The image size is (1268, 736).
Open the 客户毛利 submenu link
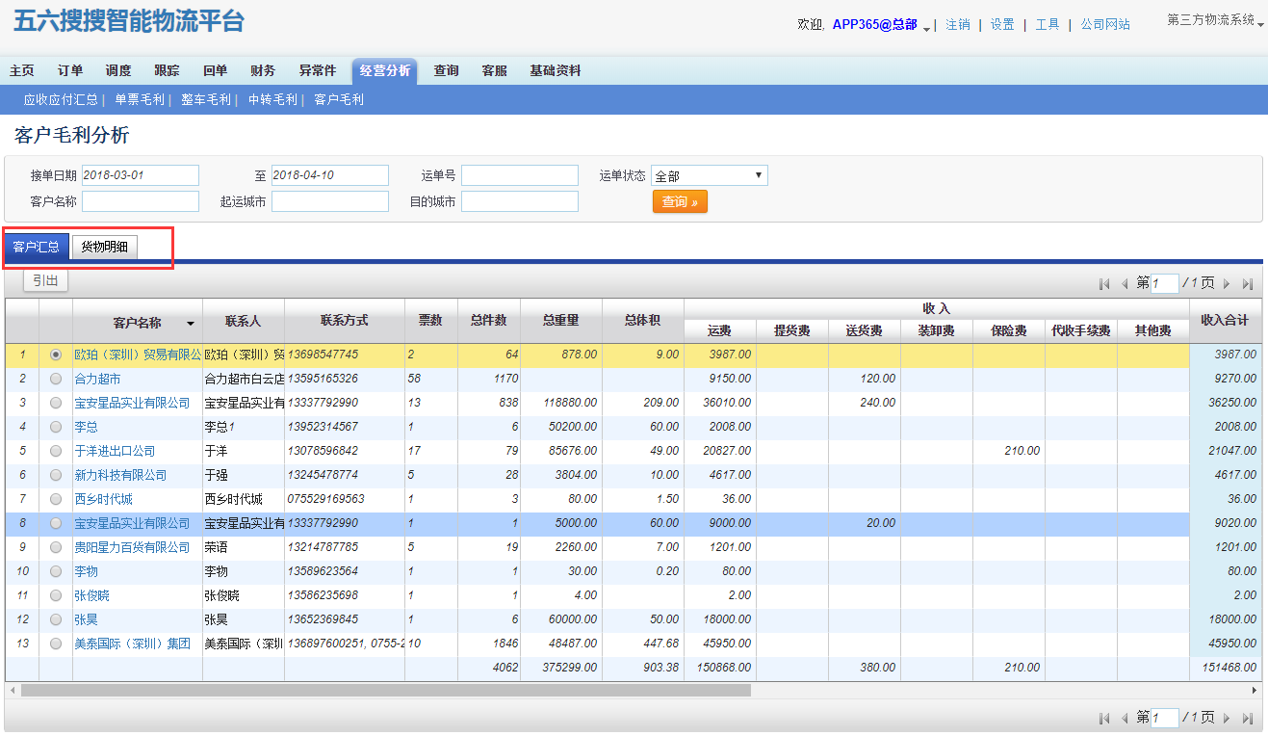coord(339,99)
